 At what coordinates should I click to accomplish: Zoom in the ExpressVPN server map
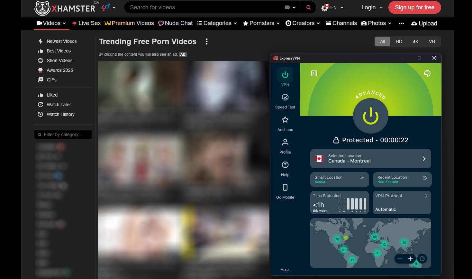pos(410,259)
